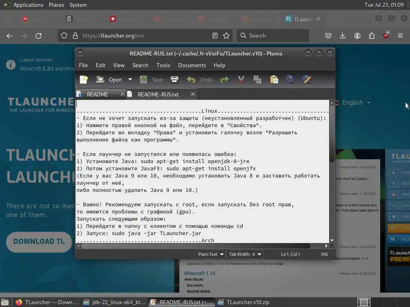The height and width of the screenshot is (307, 410).
Task: Open the Help menu in Pluma
Action: (x=219, y=65)
